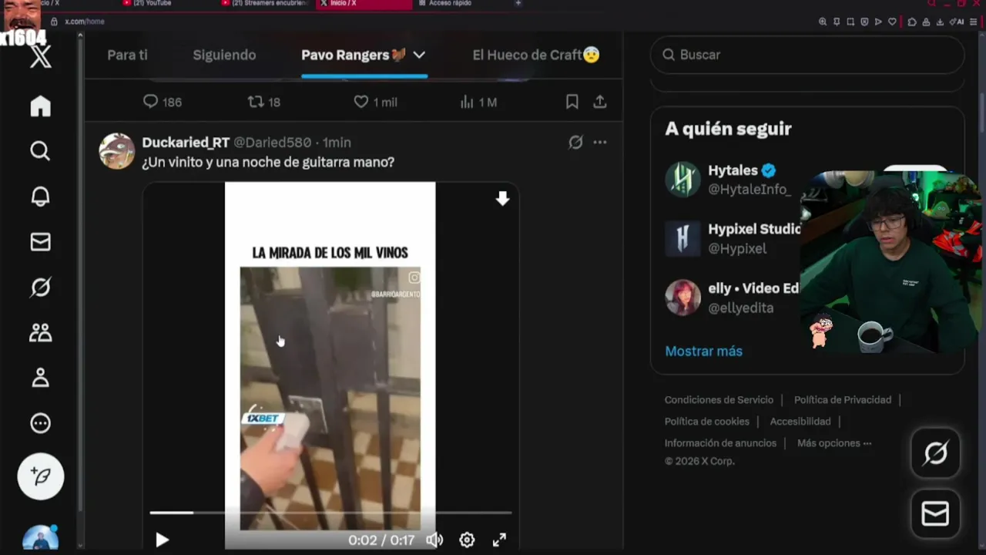Like the post with 1 mil likes

click(x=375, y=102)
